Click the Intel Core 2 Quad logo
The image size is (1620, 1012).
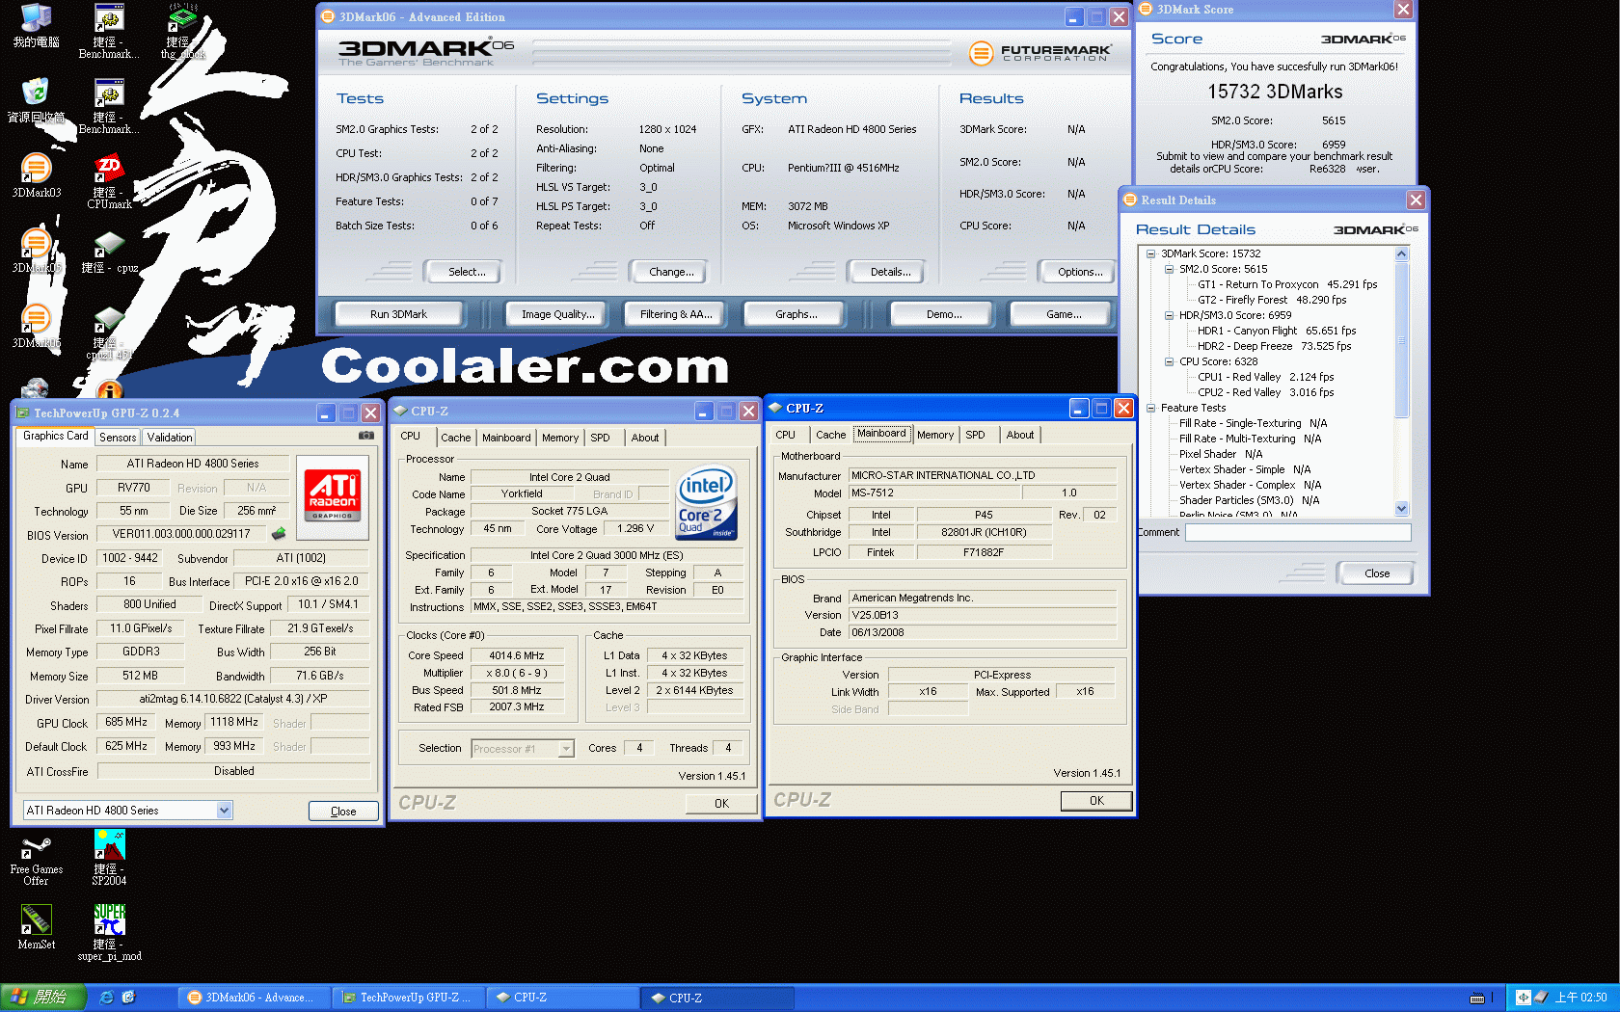click(x=707, y=502)
